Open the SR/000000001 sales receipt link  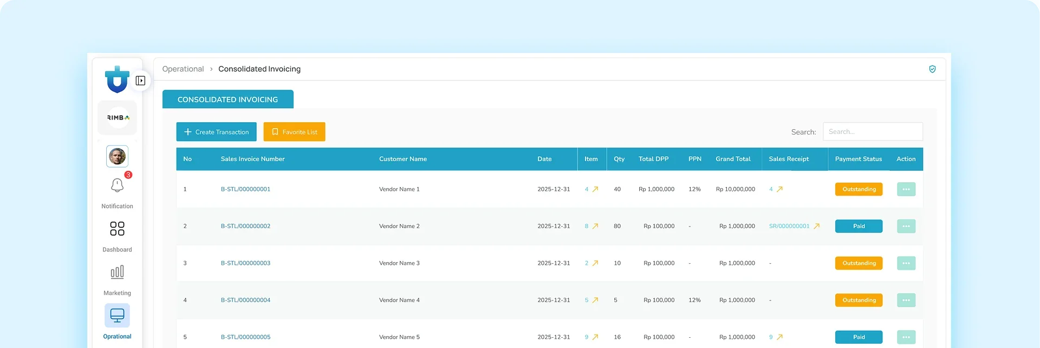coord(789,226)
